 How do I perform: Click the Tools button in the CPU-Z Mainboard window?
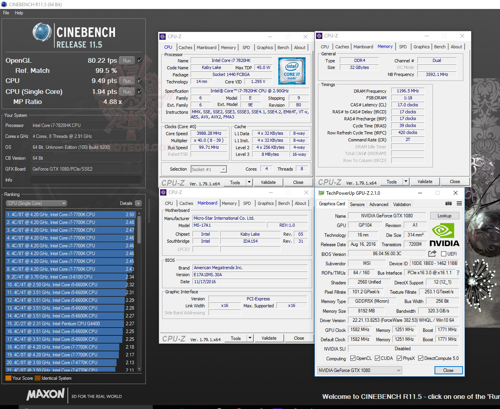[236, 338]
